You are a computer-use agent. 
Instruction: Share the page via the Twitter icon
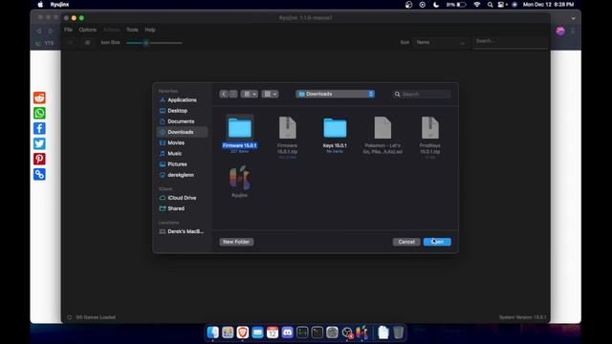click(x=39, y=143)
